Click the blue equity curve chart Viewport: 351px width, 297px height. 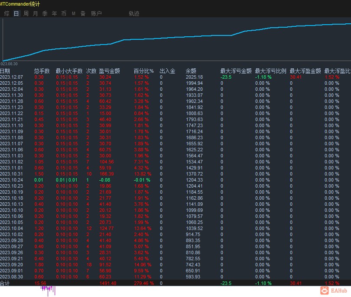pos(177,39)
